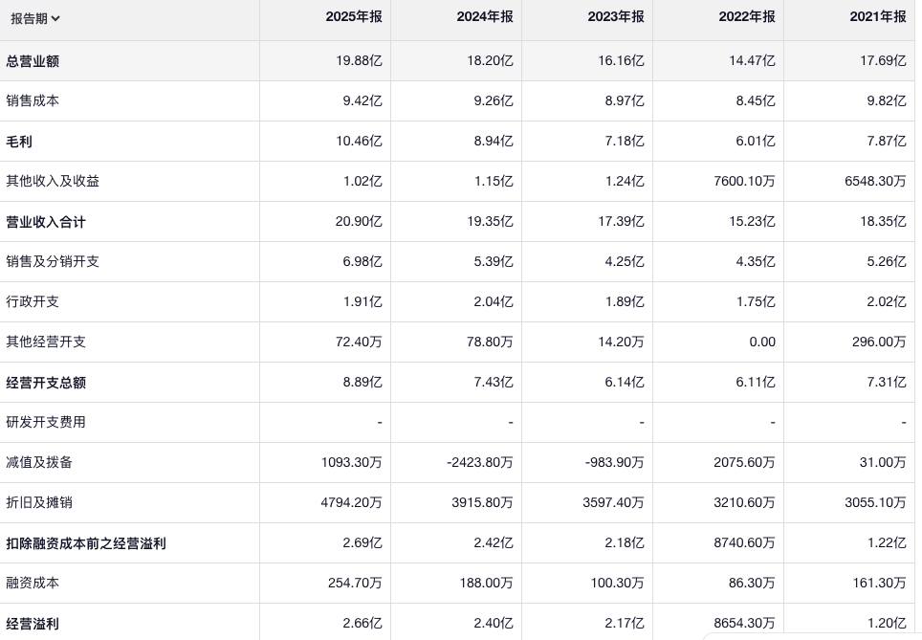Click the 营业收入合计 row label
Screen dimensions: 922x640
click(x=46, y=222)
